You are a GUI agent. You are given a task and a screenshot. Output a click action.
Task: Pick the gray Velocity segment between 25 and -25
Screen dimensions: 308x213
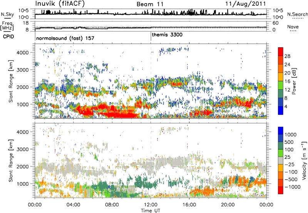(281, 160)
